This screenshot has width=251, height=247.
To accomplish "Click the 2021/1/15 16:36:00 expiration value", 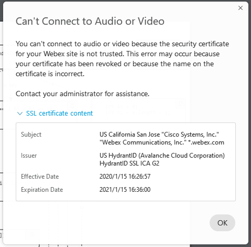I will (125, 190).
